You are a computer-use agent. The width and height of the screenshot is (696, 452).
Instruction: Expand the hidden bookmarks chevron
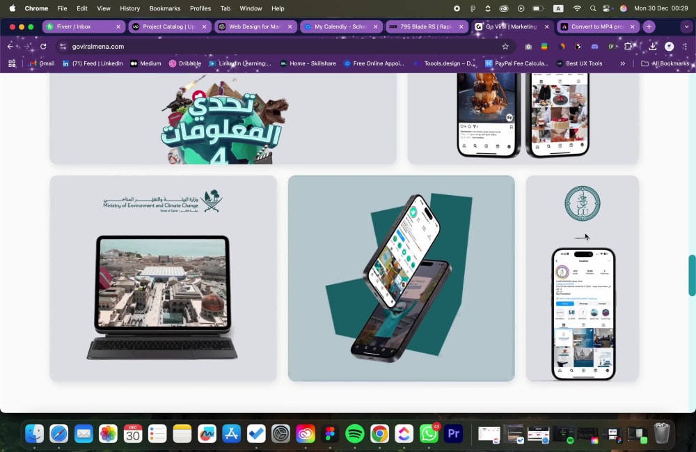point(623,63)
